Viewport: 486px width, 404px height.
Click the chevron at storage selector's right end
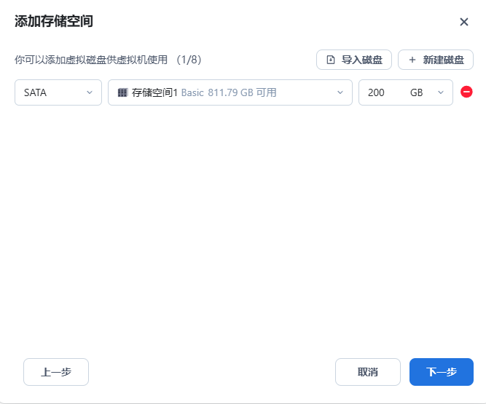tap(340, 92)
